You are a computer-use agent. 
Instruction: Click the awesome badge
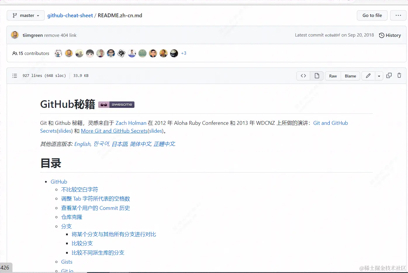116,104
